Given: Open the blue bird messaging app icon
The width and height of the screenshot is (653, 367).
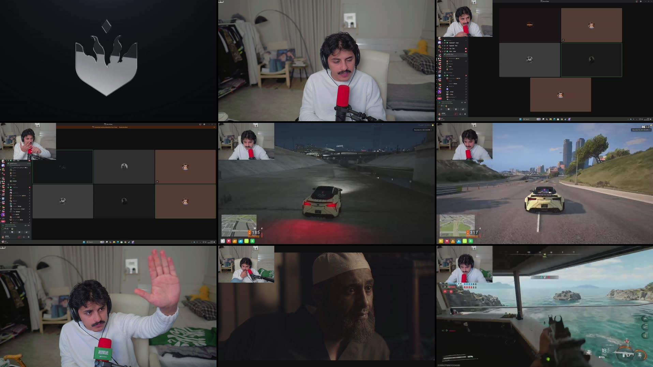Looking at the screenshot, I should (240, 241).
